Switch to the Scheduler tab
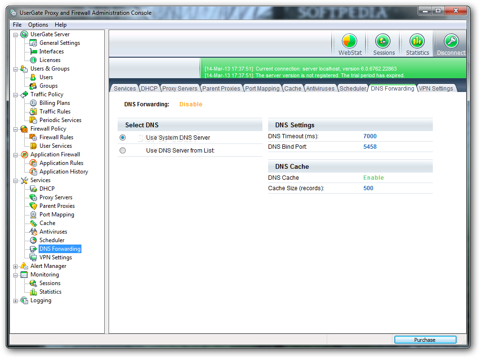 353,89
